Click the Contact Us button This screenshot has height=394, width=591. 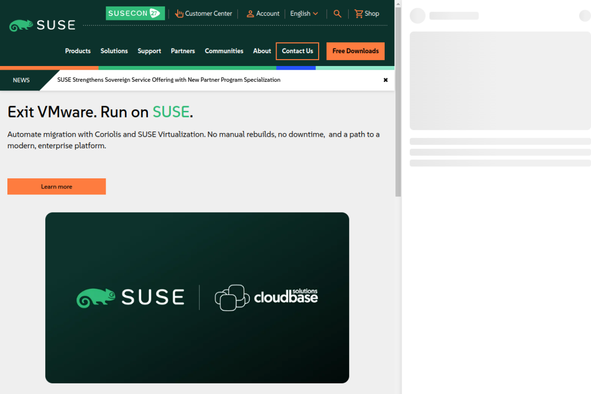point(297,51)
